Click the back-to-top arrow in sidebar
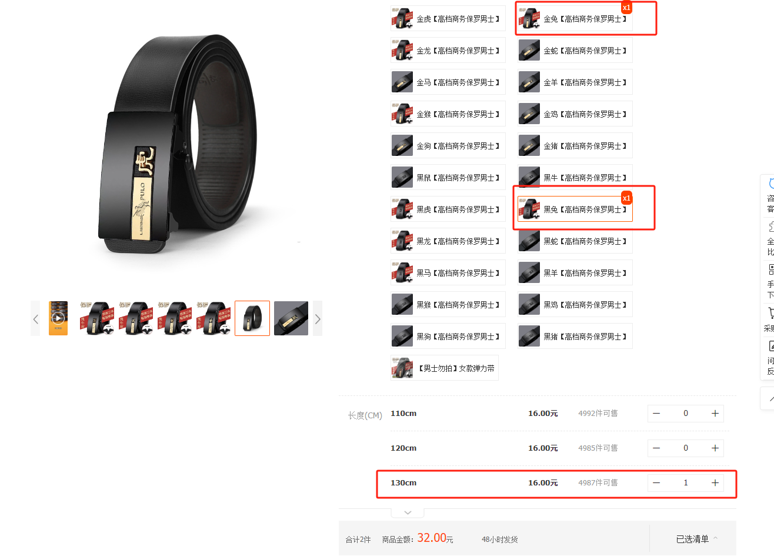Screen dimensions: 774x556 coord(771,398)
